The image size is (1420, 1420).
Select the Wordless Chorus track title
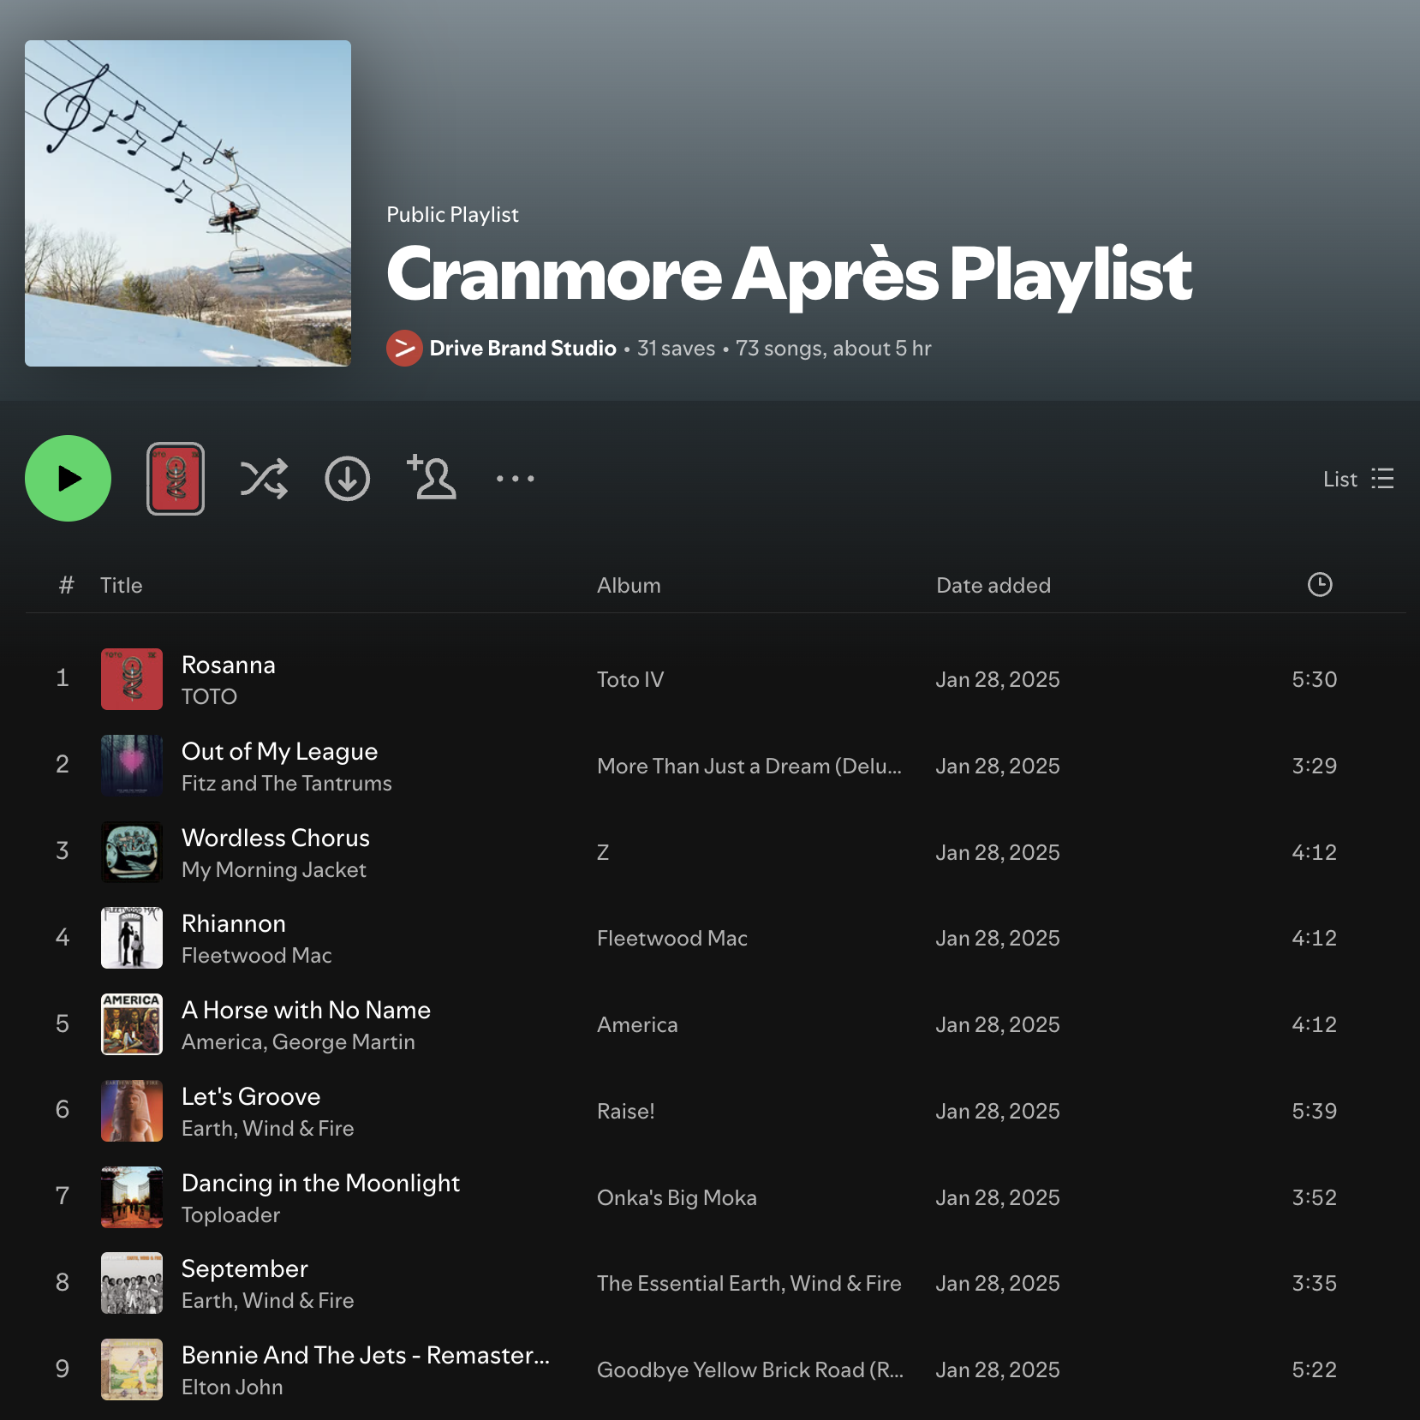[x=275, y=838]
